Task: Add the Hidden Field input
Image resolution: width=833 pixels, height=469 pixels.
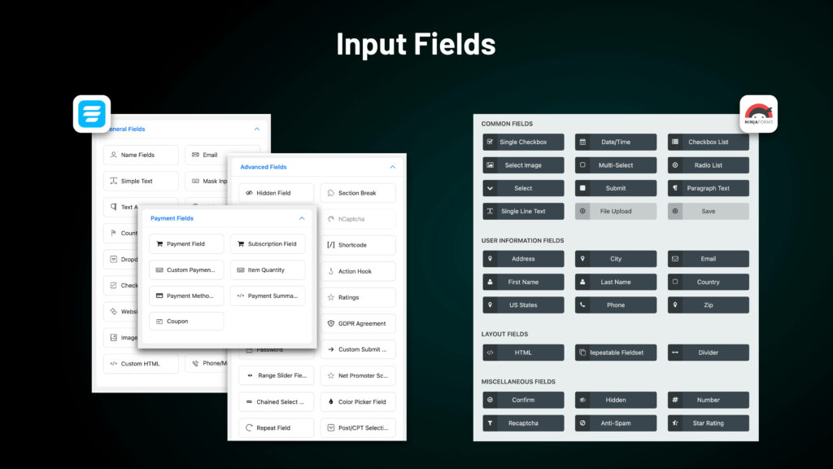Action: (277, 193)
